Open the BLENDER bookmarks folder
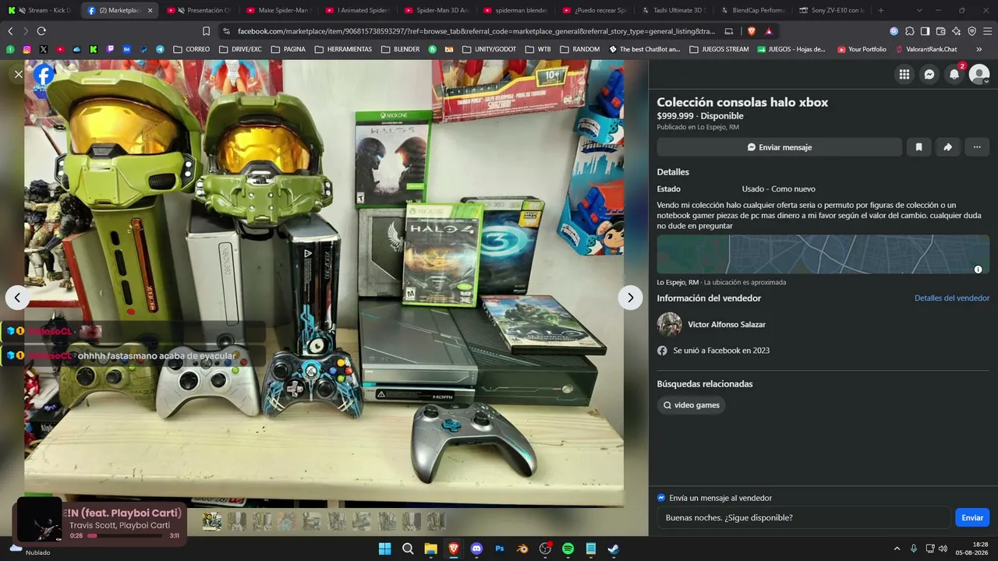Viewport: 998px width, 561px height. click(x=401, y=49)
